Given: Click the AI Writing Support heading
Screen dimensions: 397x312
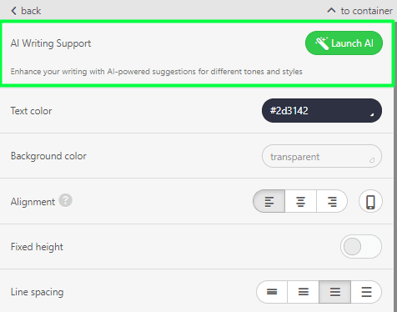Looking at the screenshot, I should (x=51, y=43).
